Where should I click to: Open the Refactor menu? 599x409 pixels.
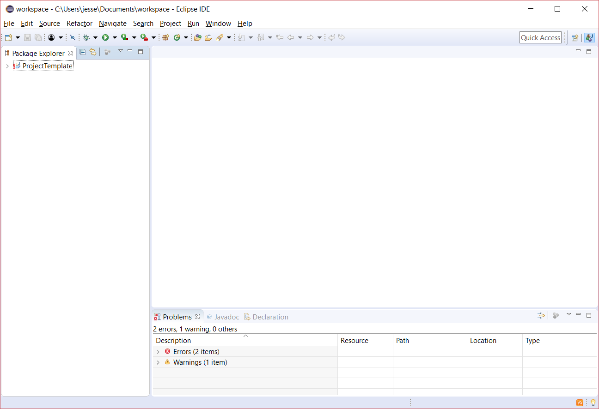(79, 24)
